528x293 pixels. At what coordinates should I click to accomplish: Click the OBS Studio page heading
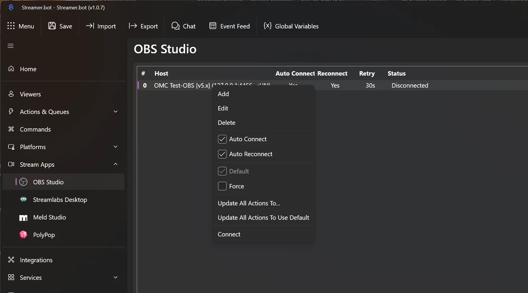click(x=165, y=49)
